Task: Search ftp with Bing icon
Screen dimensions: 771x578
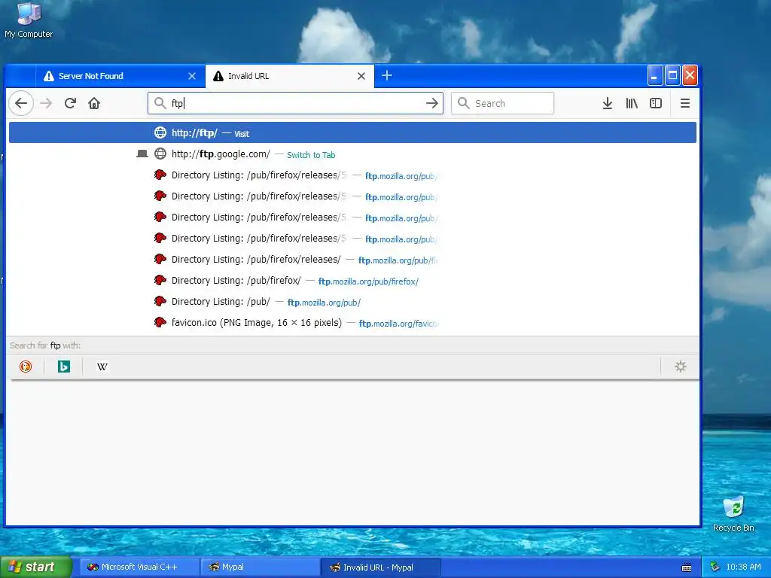Action: coord(64,367)
